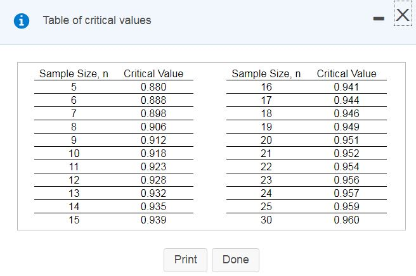Click sample size 12 cell

point(74,180)
